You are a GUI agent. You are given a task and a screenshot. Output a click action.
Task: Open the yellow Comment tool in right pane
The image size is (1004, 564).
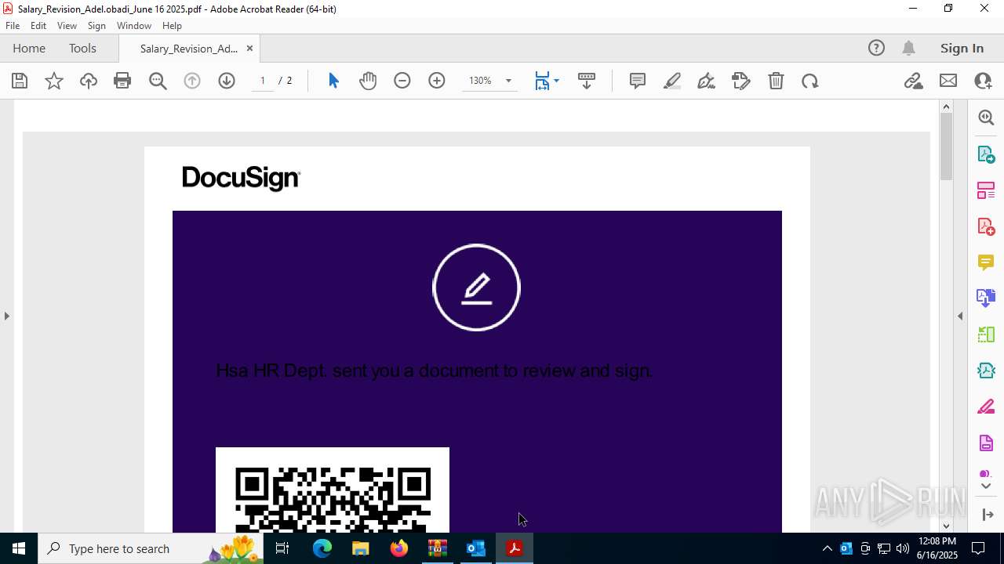click(x=986, y=262)
